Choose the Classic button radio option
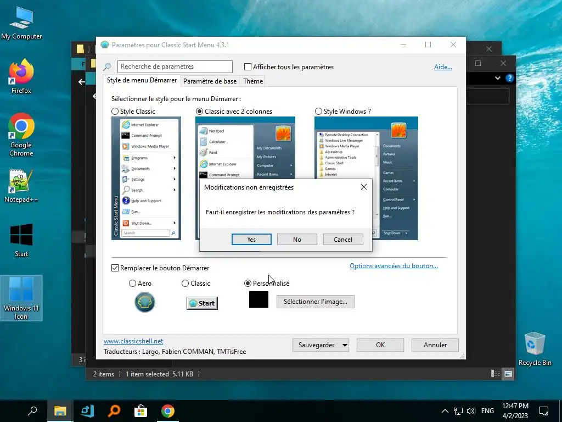 (x=185, y=284)
